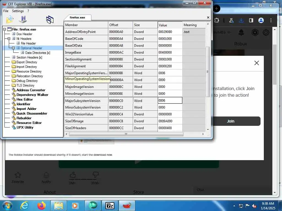The width and height of the screenshot is (282, 211).
Task: Edit MajorSubsystemVersion value field 0006
Action: click(170, 101)
